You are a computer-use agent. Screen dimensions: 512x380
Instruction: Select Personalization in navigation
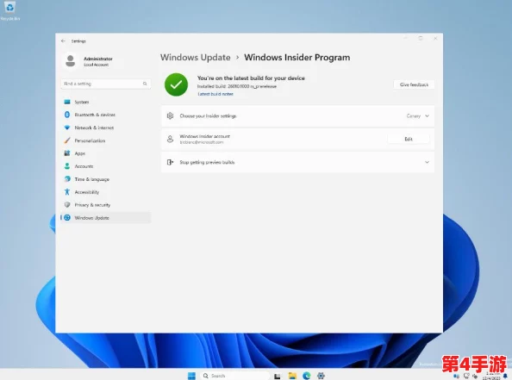tap(105, 140)
